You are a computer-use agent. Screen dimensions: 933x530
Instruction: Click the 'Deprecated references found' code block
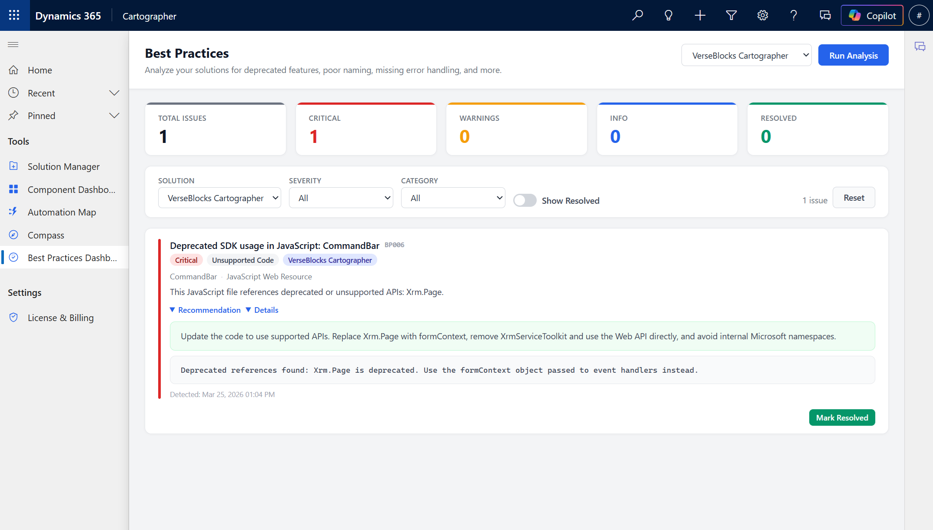click(522, 370)
